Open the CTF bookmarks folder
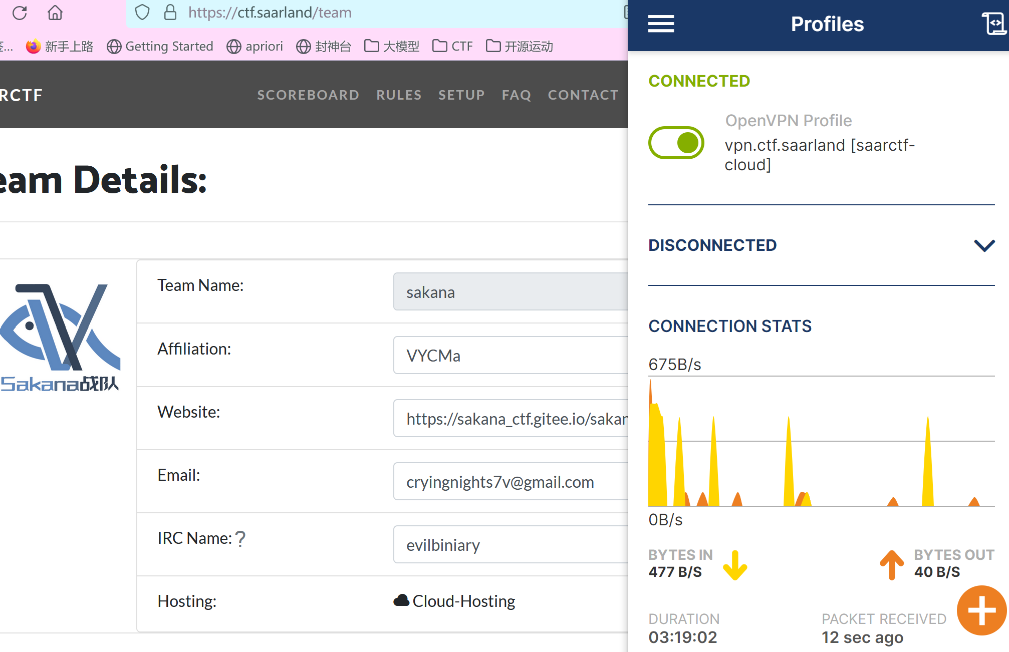1009x652 pixels. pyautogui.click(x=452, y=47)
